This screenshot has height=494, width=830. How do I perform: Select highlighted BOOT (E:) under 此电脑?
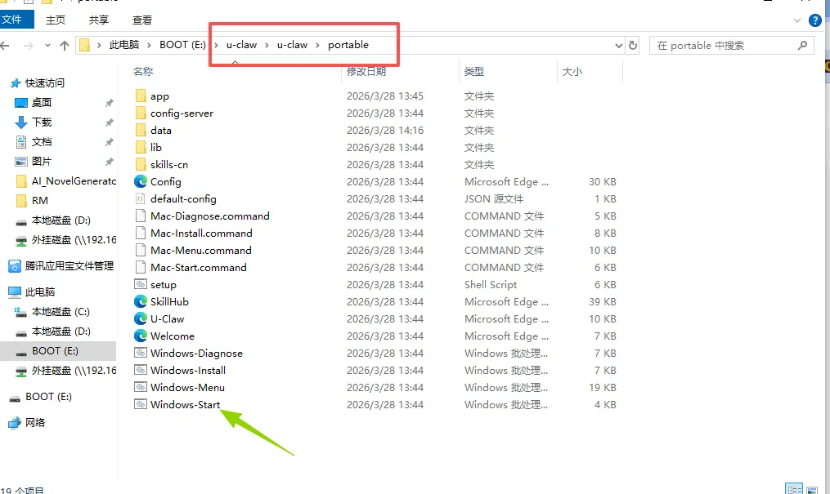[58, 351]
